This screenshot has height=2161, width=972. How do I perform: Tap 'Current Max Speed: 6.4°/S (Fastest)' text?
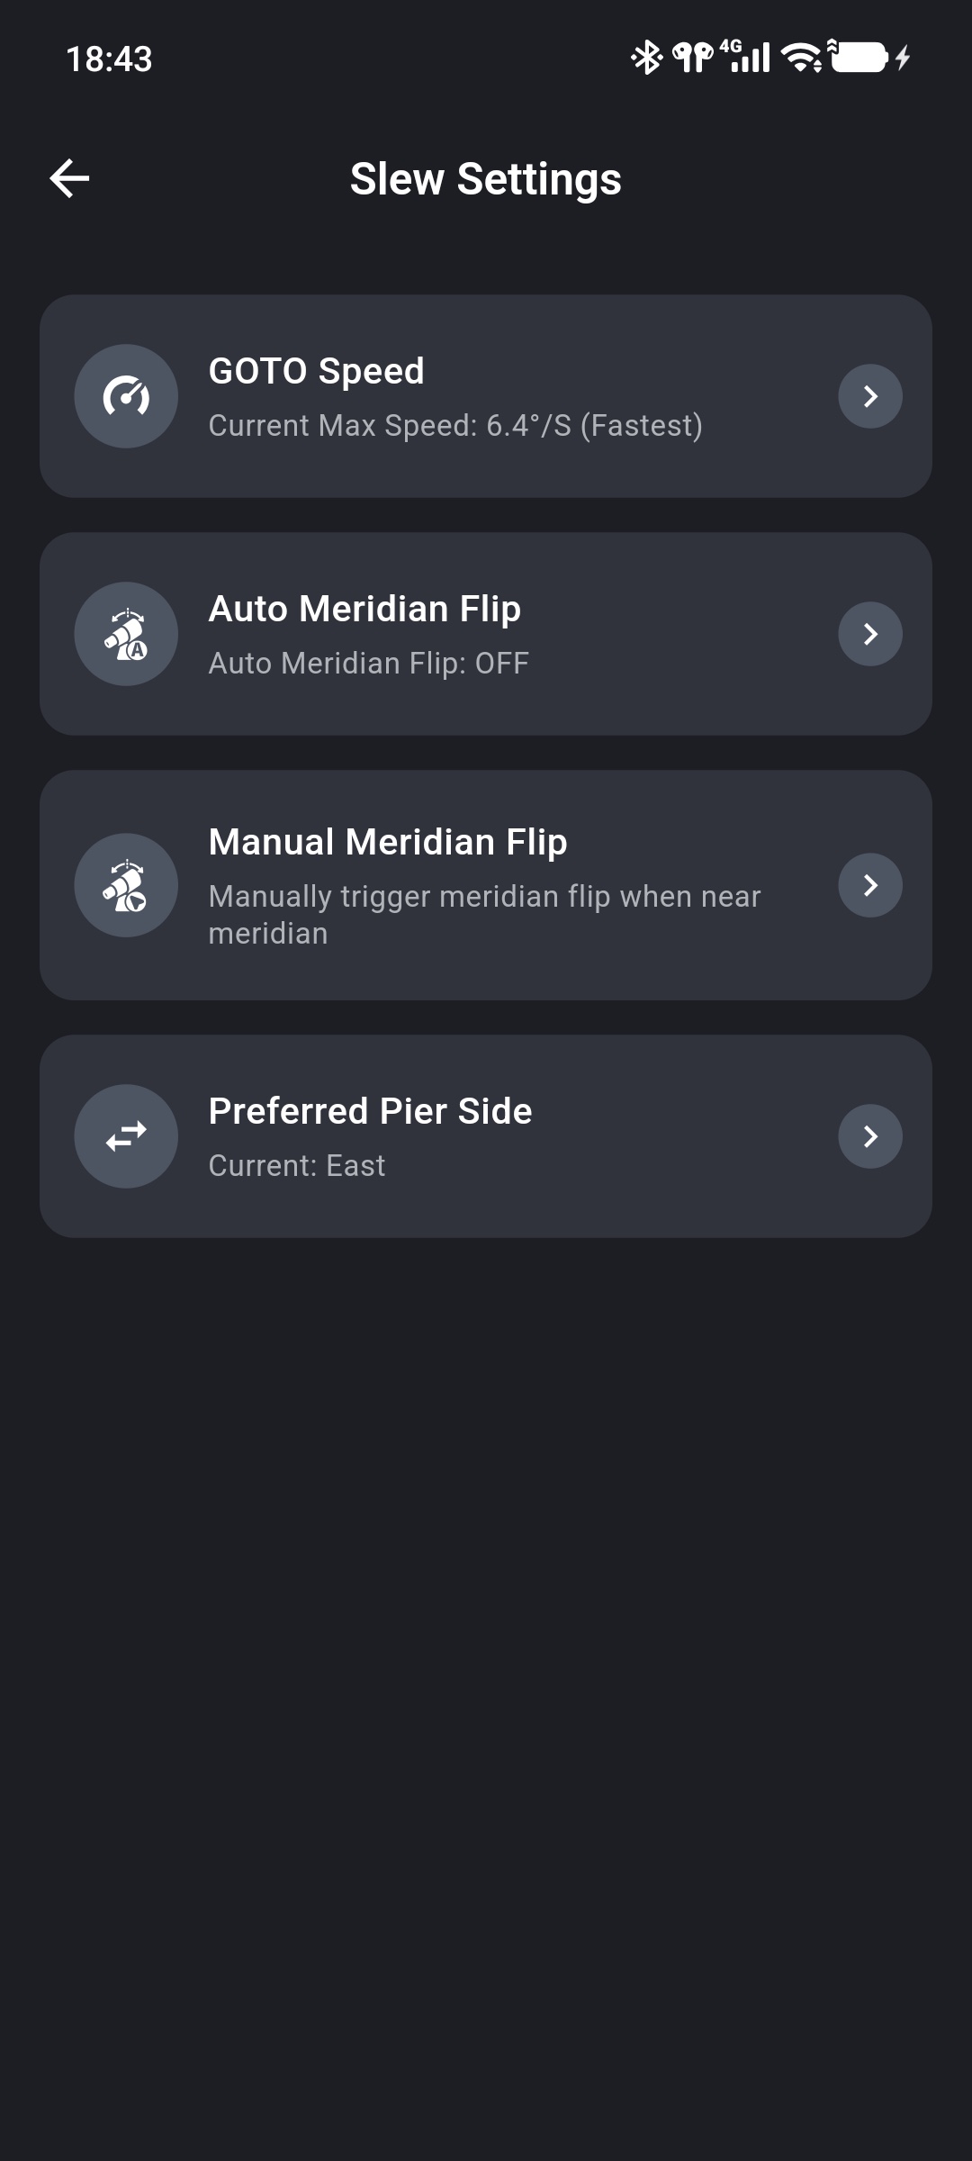coord(455,425)
